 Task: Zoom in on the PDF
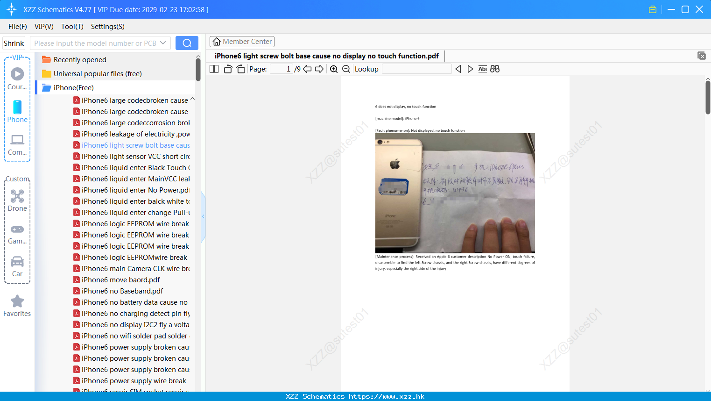(334, 69)
